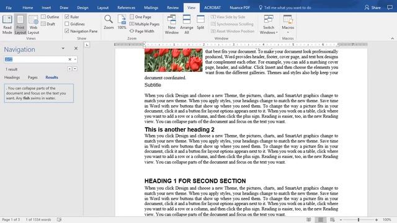Close the Navigation pane

(76, 48)
